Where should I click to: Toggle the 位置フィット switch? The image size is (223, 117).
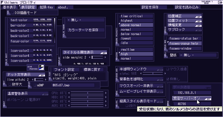(185, 21)
